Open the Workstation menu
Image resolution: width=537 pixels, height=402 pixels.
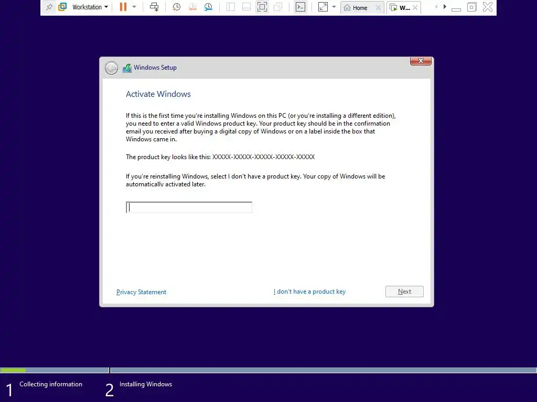coord(90,7)
